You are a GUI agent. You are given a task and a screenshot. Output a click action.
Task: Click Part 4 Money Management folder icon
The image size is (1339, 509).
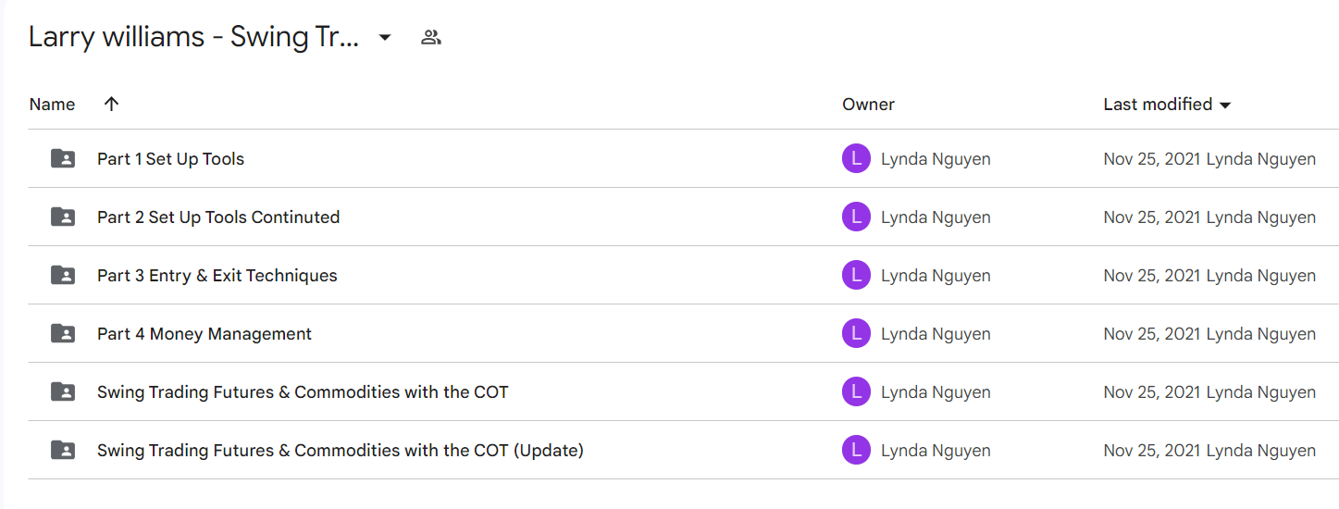click(63, 333)
